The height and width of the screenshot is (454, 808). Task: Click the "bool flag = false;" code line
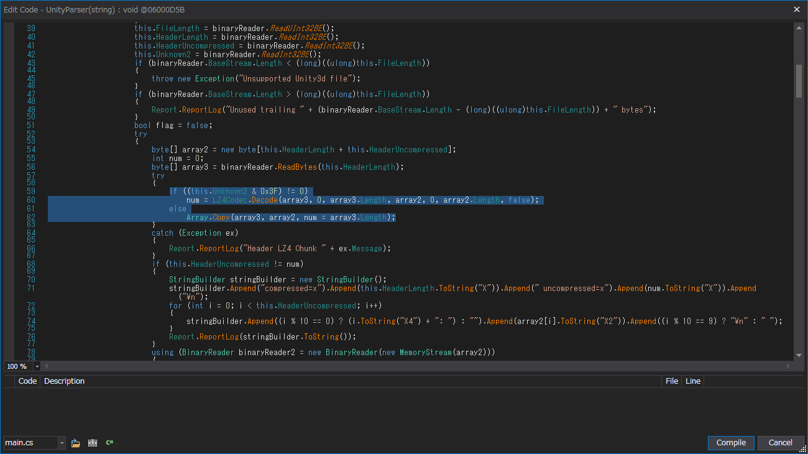(x=173, y=125)
